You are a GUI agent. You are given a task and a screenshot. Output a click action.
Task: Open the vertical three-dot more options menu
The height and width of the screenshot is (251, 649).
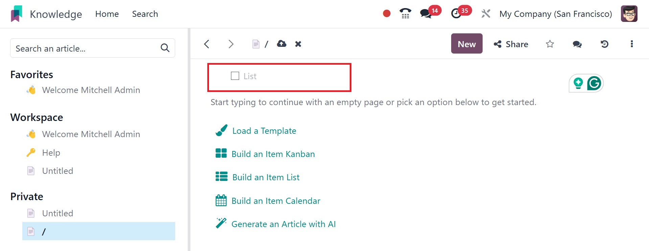click(631, 44)
